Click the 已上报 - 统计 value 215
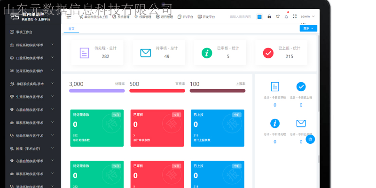376x188 pixels. (289, 56)
